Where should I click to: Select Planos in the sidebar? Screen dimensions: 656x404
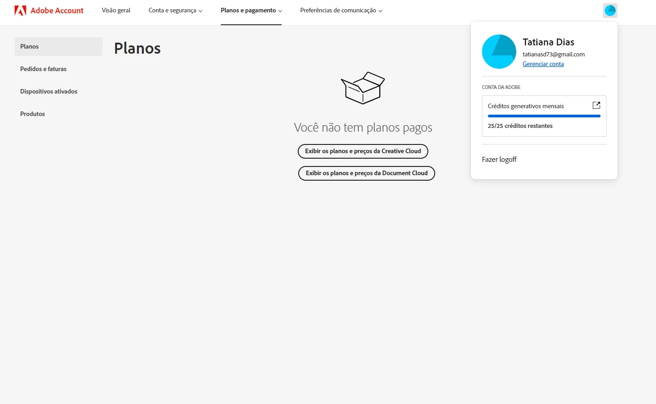(x=59, y=46)
